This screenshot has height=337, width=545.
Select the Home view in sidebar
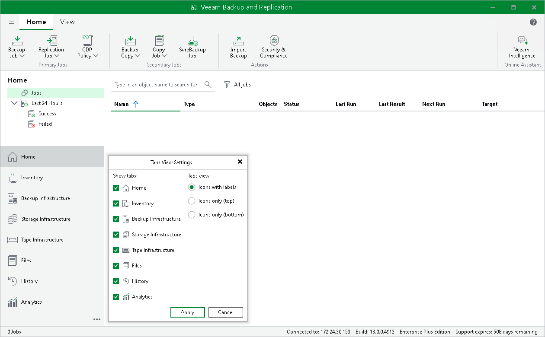pos(52,157)
